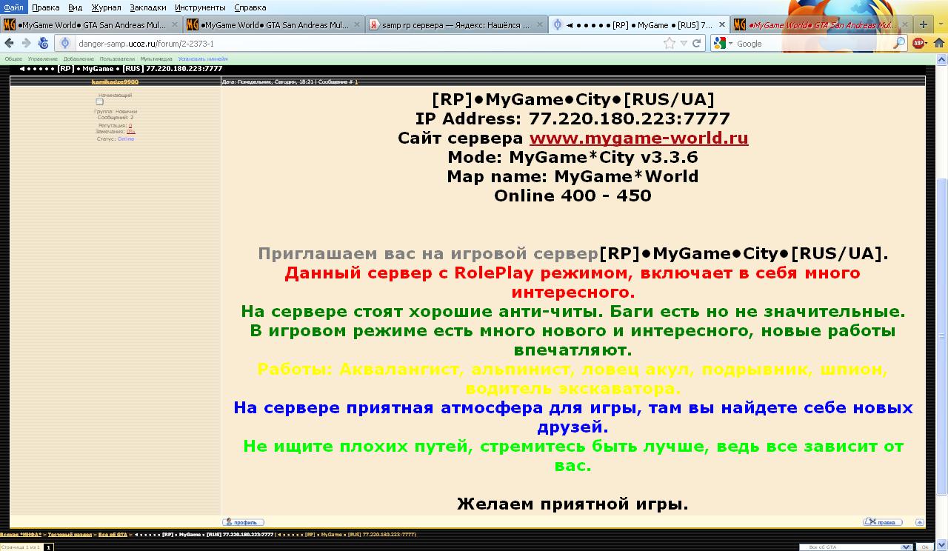Click the IP Address 77.220.180.223:7777 line

point(573,118)
